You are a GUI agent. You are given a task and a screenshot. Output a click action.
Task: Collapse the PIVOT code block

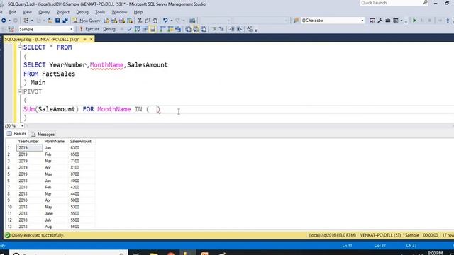coord(20,92)
